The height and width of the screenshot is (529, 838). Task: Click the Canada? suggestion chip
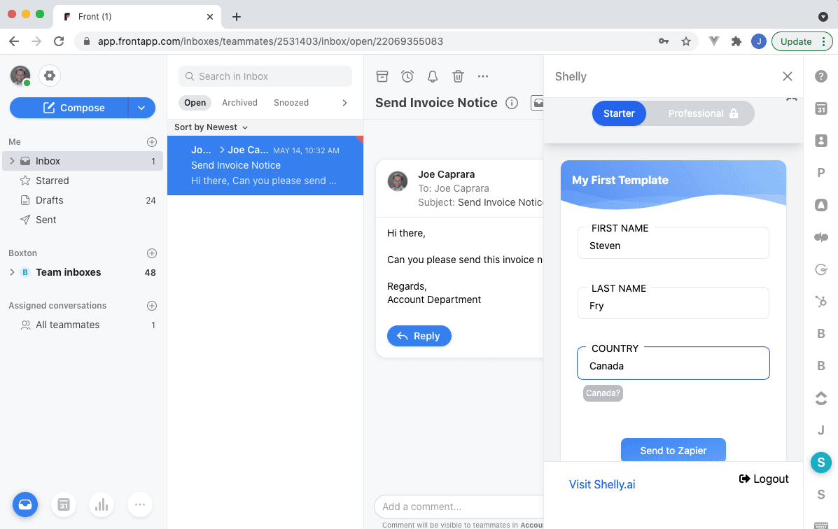coord(603,393)
